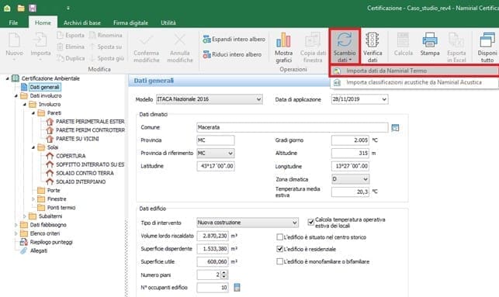This screenshot has width=499, height=297.
Task: Open the Utilità tab
Action: pos(168,22)
